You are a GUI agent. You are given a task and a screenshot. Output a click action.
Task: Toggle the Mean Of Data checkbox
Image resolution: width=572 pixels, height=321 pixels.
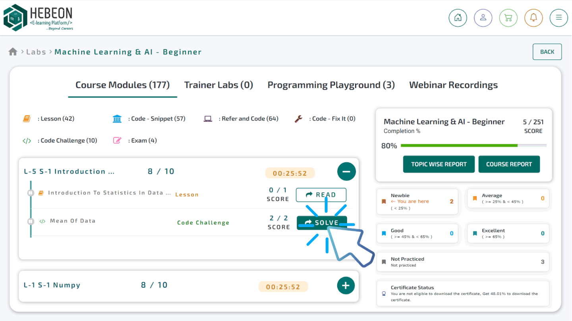coord(31,221)
